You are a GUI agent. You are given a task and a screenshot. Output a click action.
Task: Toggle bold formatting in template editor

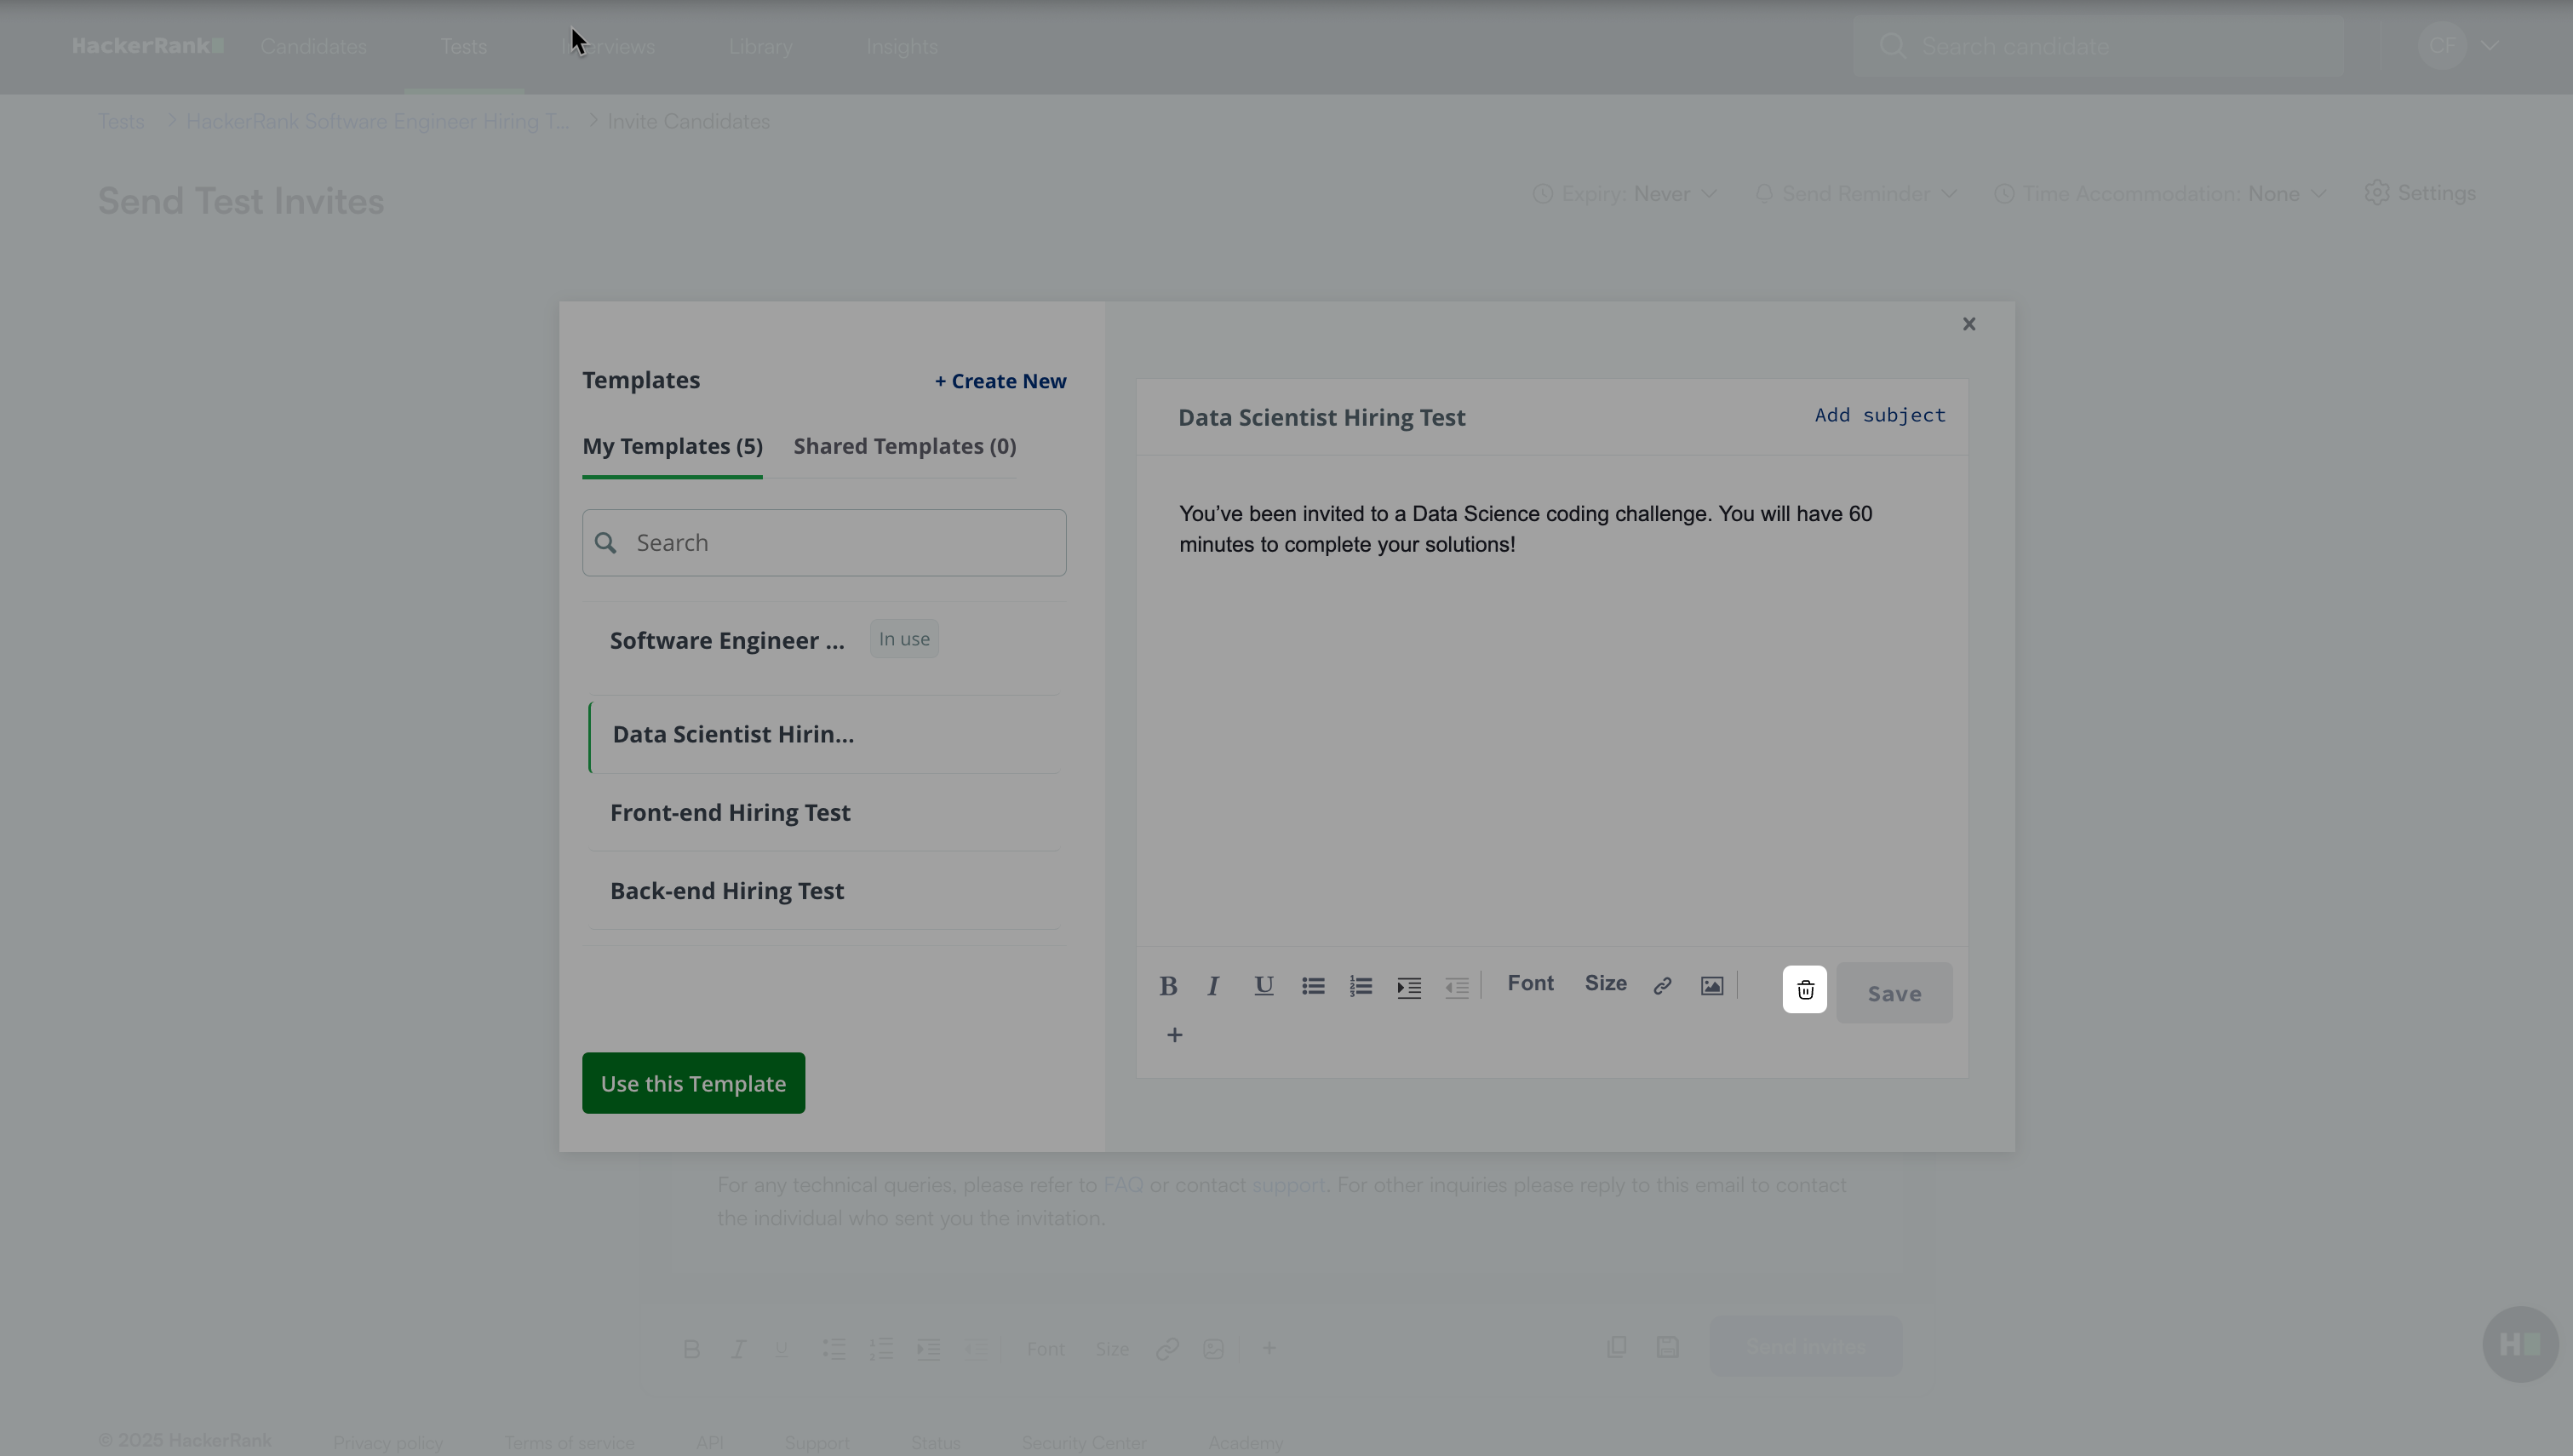[x=1167, y=986]
